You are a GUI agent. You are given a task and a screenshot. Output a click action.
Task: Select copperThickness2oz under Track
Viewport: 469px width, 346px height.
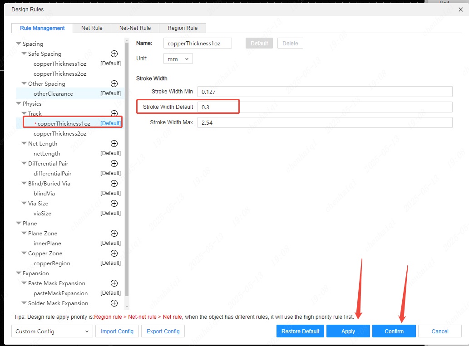[x=60, y=134]
